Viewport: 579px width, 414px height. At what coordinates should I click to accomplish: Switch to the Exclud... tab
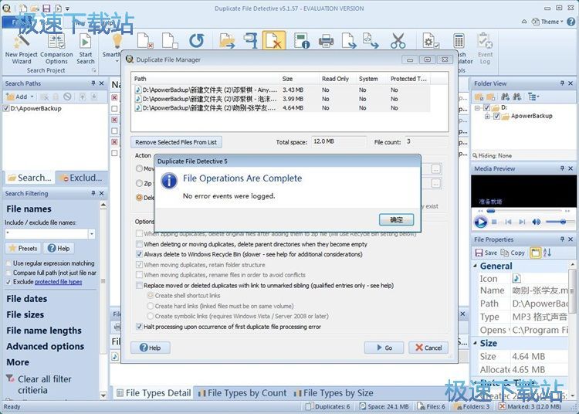click(81, 178)
